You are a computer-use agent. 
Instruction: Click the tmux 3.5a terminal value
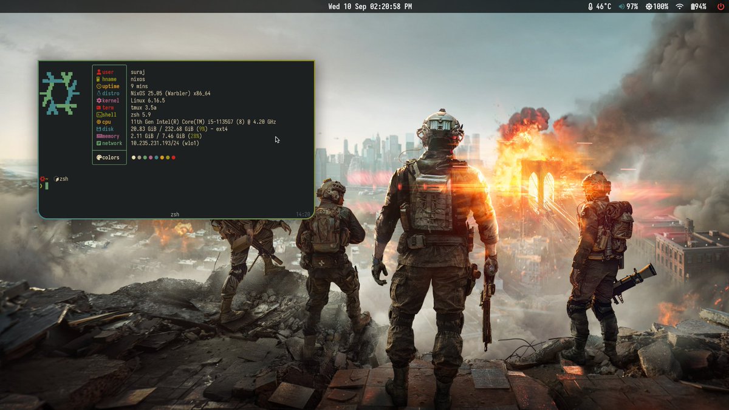pyautogui.click(x=143, y=108)
